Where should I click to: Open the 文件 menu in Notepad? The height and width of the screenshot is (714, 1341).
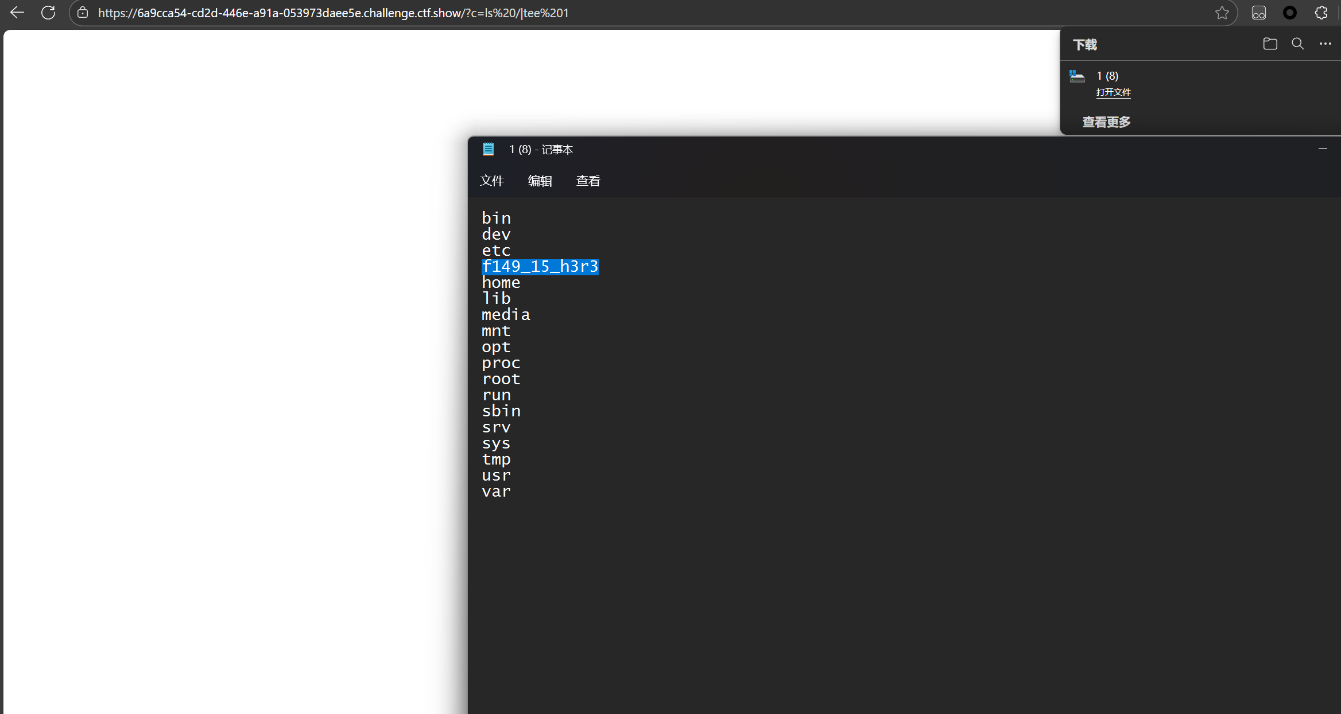(x=491, y=181)
